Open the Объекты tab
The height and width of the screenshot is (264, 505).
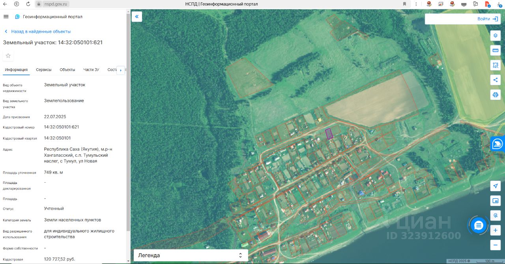tap(67, 70)
